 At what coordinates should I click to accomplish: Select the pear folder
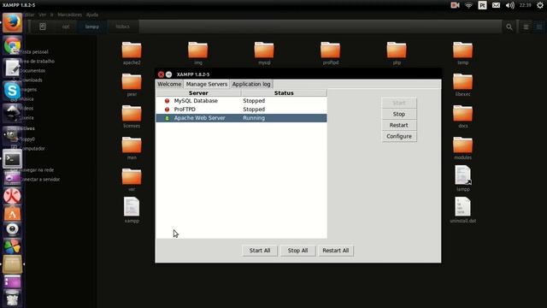point(132,85)
